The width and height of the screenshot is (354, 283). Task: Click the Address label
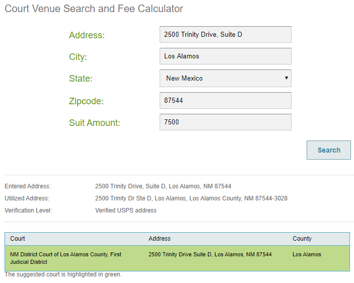click(x=87, y=35)
